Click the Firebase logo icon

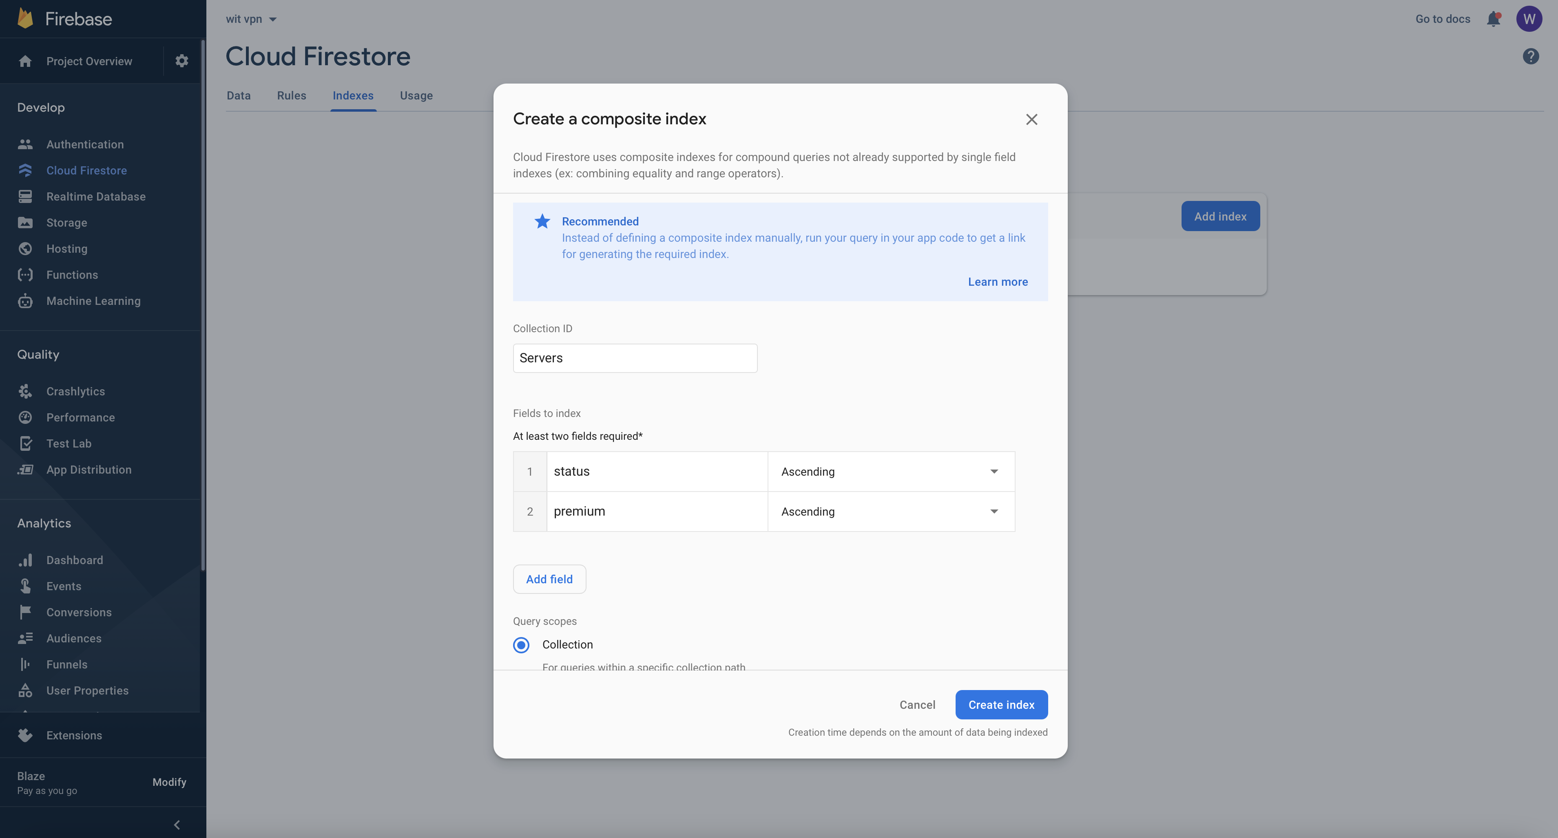(x=25, y=19)
